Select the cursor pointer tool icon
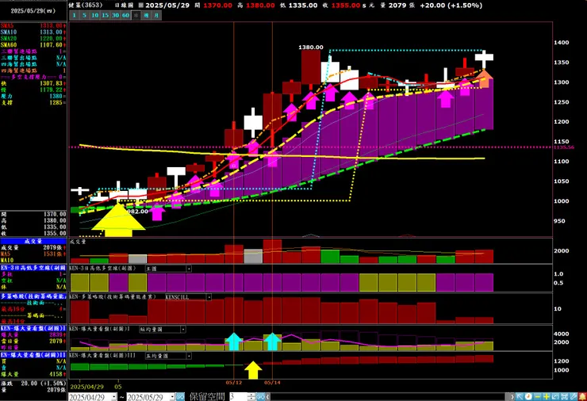587x401 pixels. 520,397
